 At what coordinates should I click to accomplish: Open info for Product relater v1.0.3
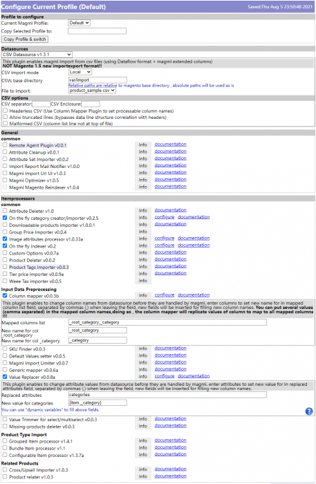[x=143, y=476]
